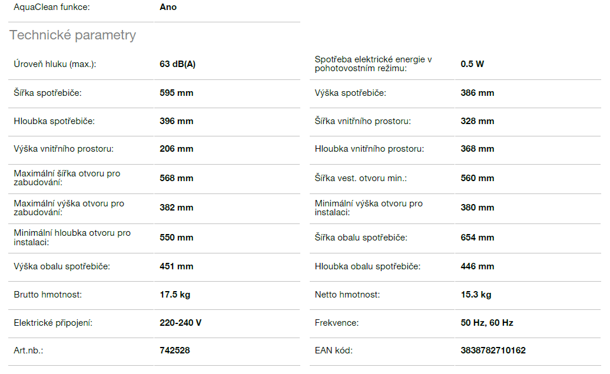The height and width of the screenshot is (374, 610).
Task: Select the 50 Hz, 60 Hz frequency value
Action: click(487, 323)
